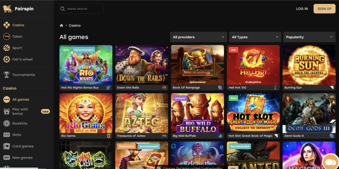Screen dimensions: 339x169
Task: Click the SIGN UP button
Action: [x=324, y=9]
